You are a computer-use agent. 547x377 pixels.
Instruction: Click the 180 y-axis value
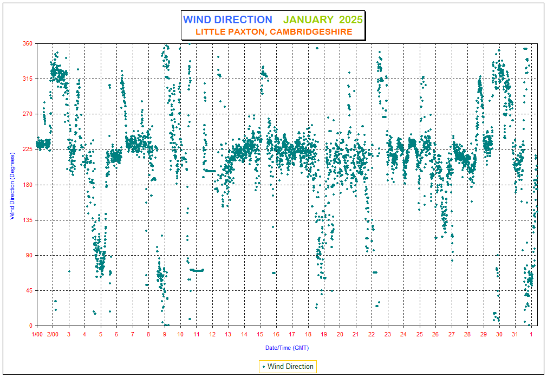pos(28,185)
